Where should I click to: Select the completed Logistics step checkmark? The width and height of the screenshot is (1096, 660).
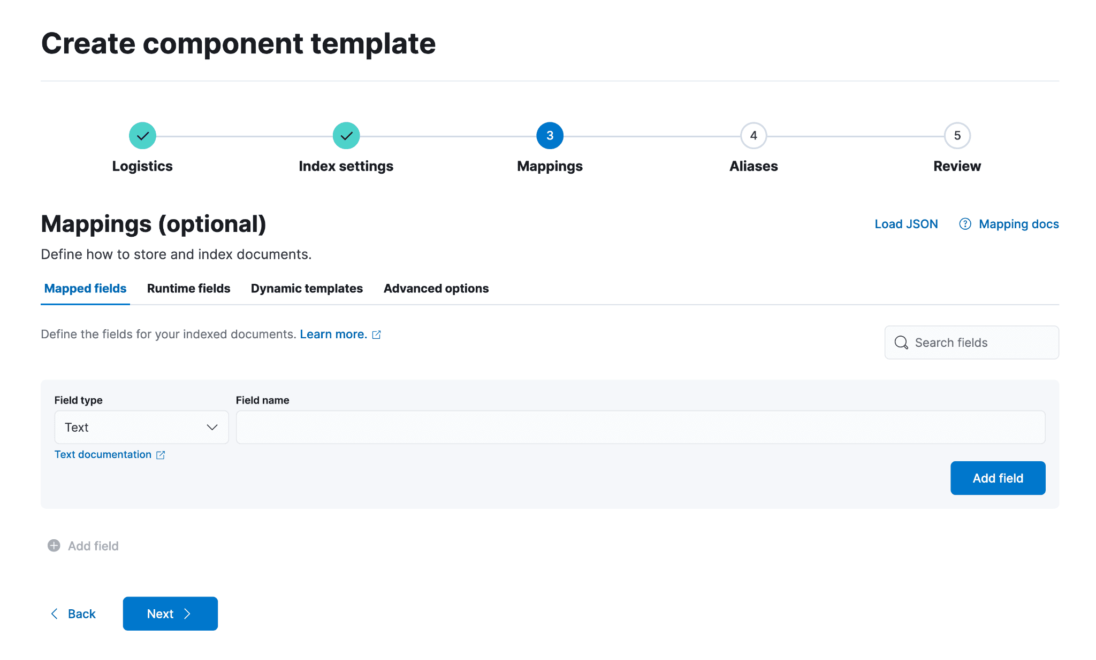click(142, 135)
